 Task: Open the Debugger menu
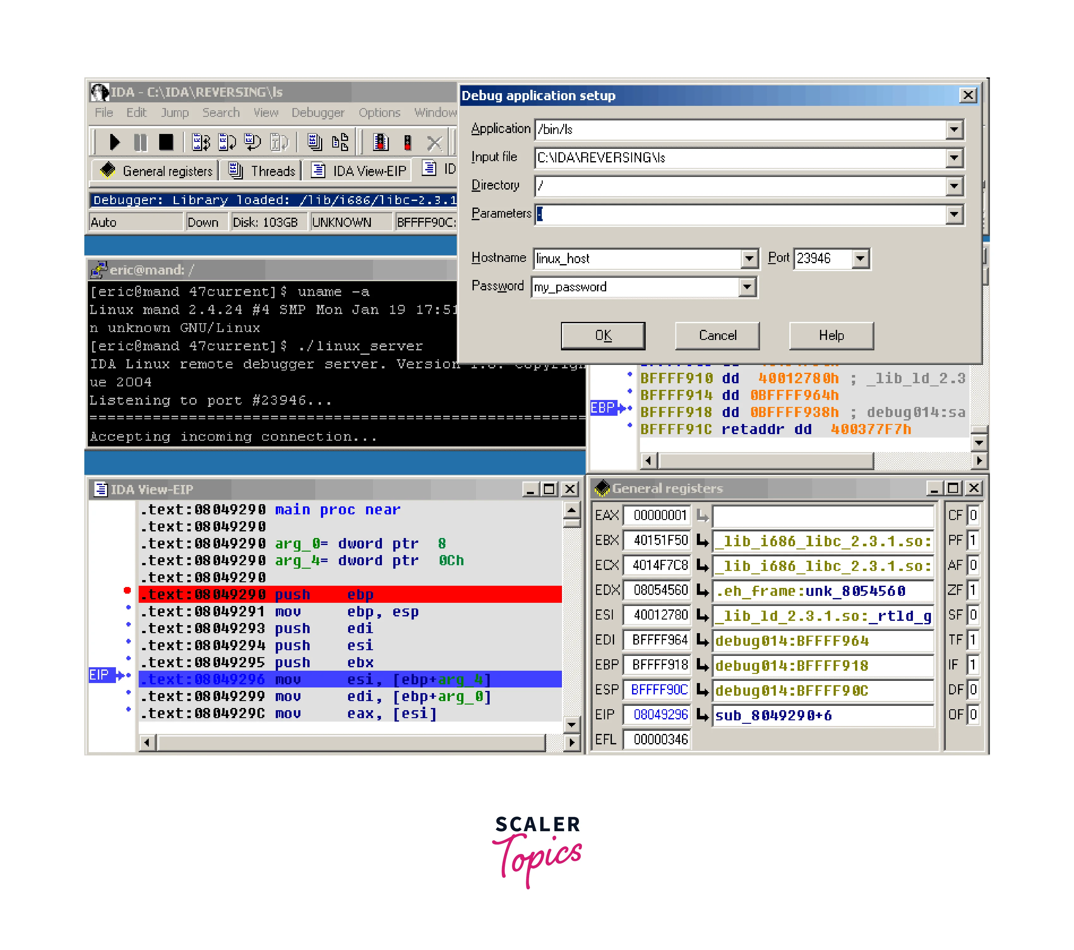[318, 112]
